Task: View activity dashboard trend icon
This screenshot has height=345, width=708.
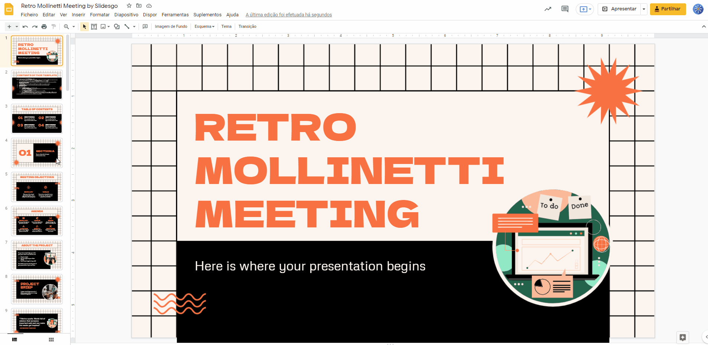Action: click(x=548, y=9)
